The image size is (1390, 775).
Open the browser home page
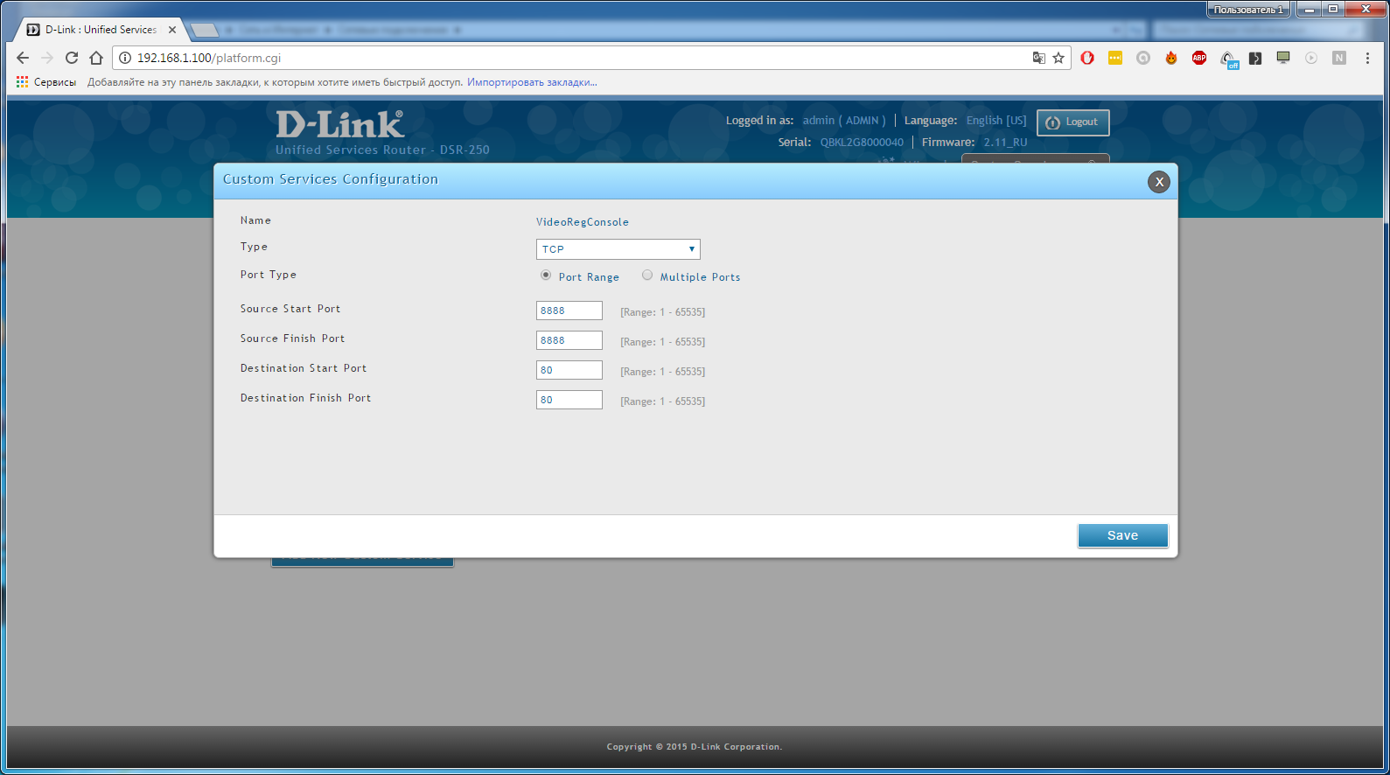click(96, 58)
